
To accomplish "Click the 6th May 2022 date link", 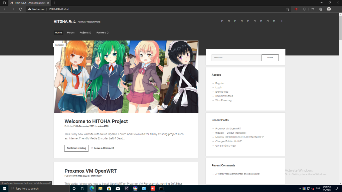I will pyautogui.click(x=81, y=176).
